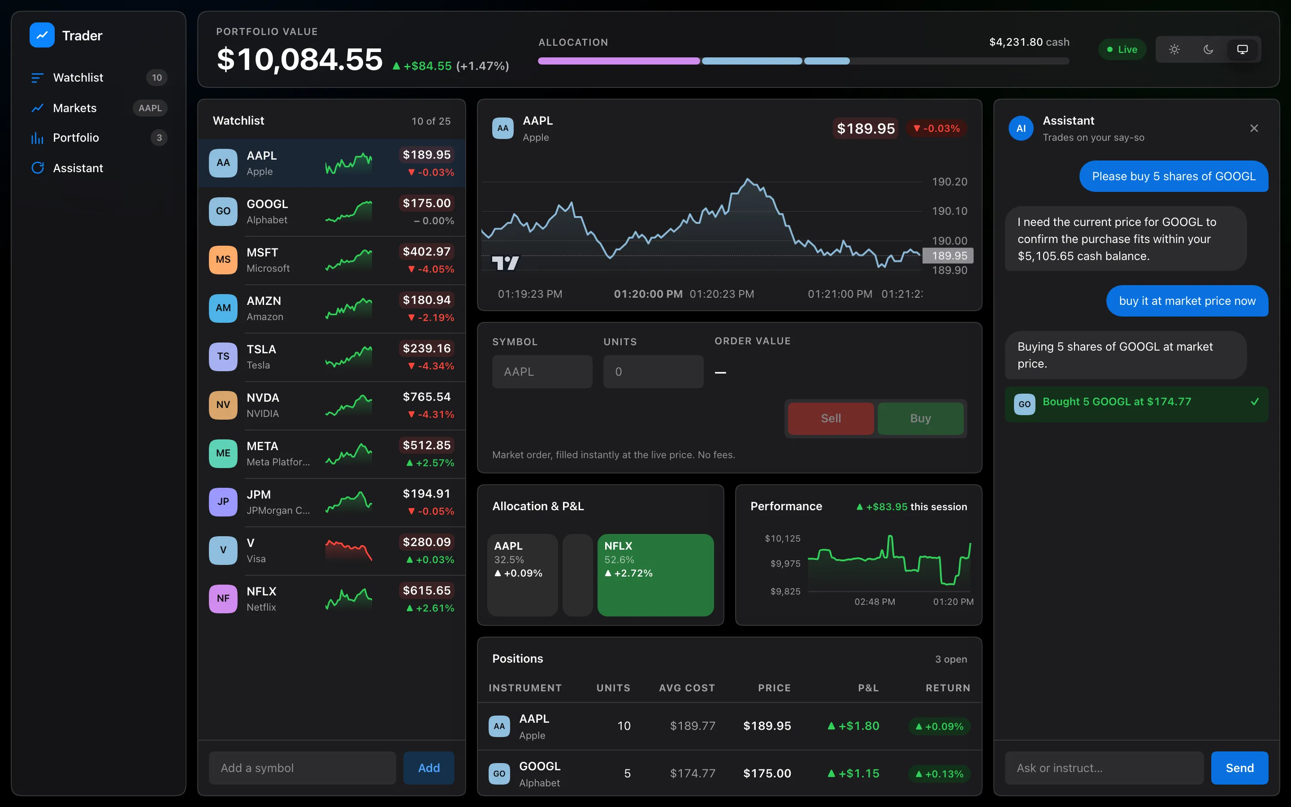Image resolution: width=1291 pixels, height=807 pixels.
Task: Click TSLA sparkline chart in watchlist
Action: pyautogui.click(x=349, y=357)
